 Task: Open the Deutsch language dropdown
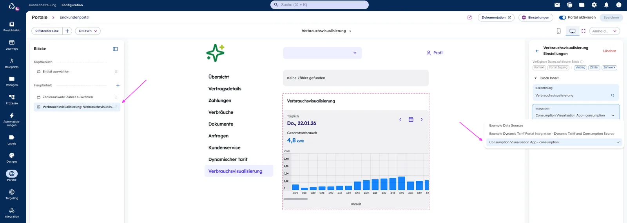88,31
